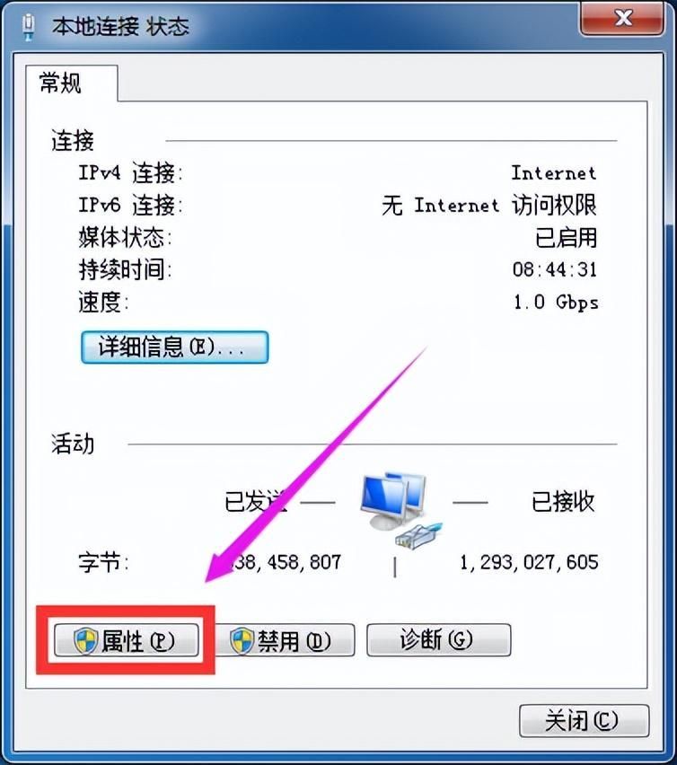Disable the connection via 禁用(D)
Viewport: 677px width, 765px height.
(x=285, y=640)
